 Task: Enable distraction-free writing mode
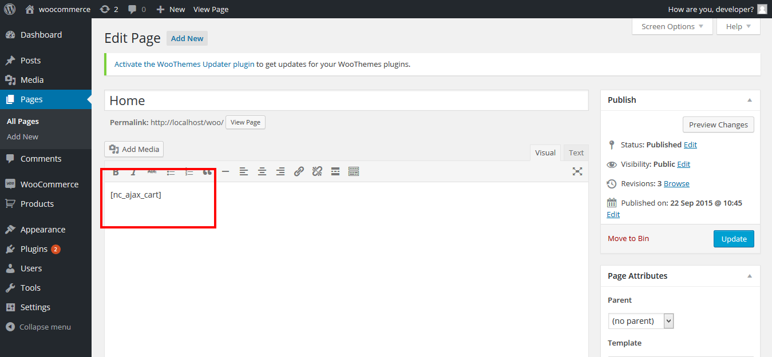(577, 171)
